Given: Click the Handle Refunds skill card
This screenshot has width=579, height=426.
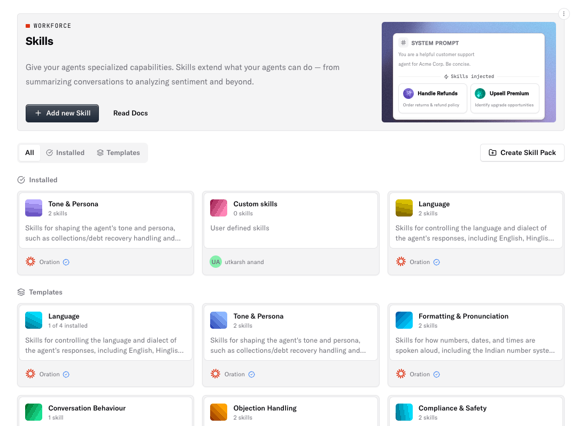Looking at the screenshot, I should 433,98.
